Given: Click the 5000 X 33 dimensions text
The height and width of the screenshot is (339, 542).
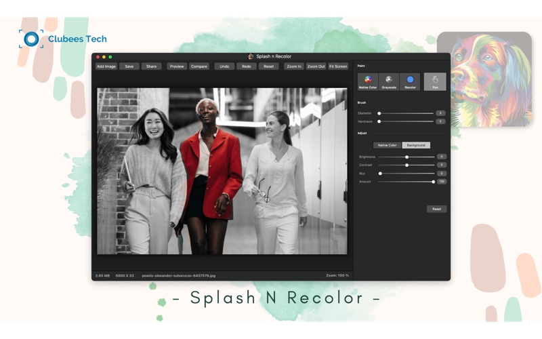Looking at the screenshot, I should tap(125, 276).
